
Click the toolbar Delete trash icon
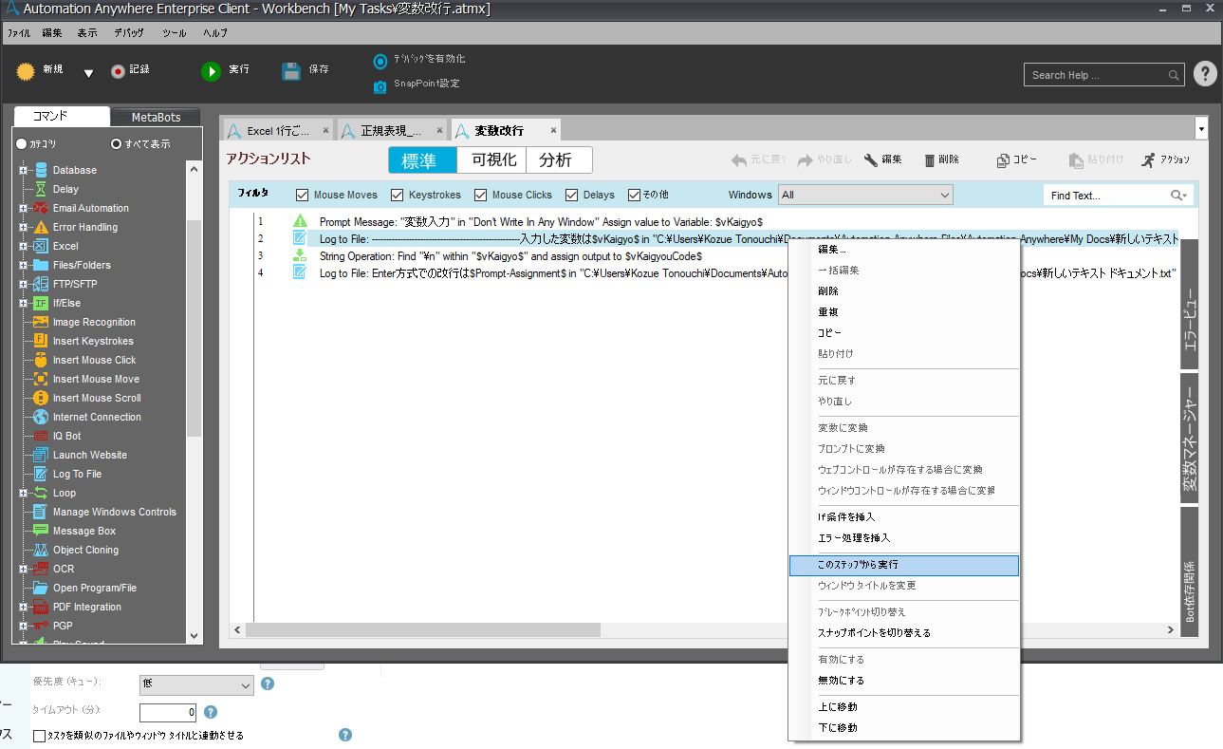coord(930,159)
